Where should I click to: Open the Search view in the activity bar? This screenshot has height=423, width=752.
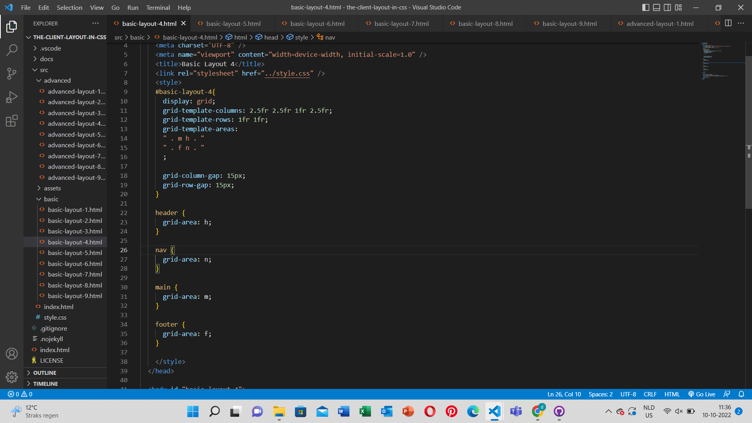(x=12, y=50)
